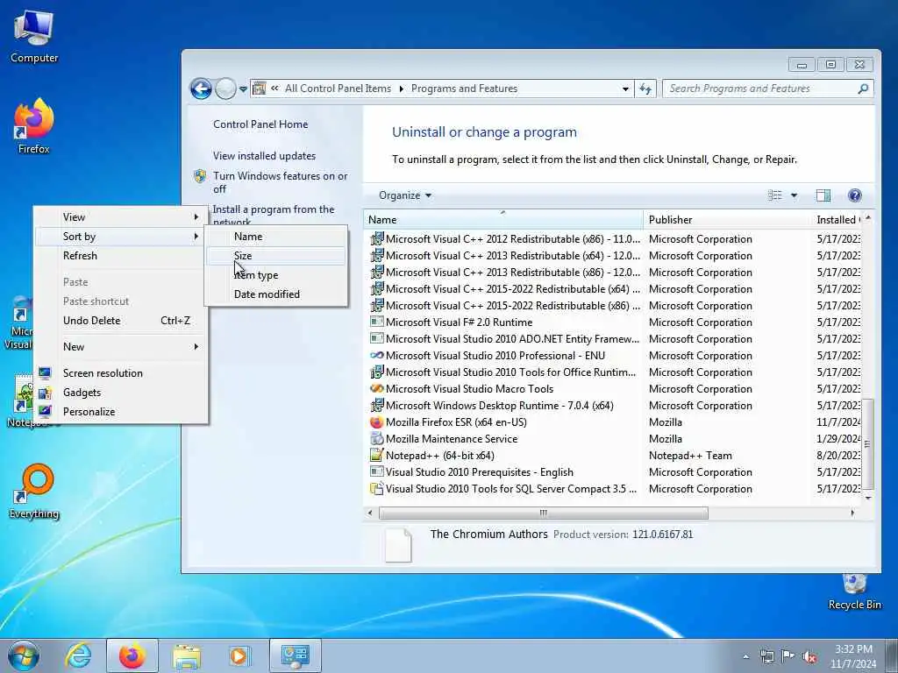Click Personalize in context menu
The width and height of the screenshot is (898, 673).
[x=121, y=412]
